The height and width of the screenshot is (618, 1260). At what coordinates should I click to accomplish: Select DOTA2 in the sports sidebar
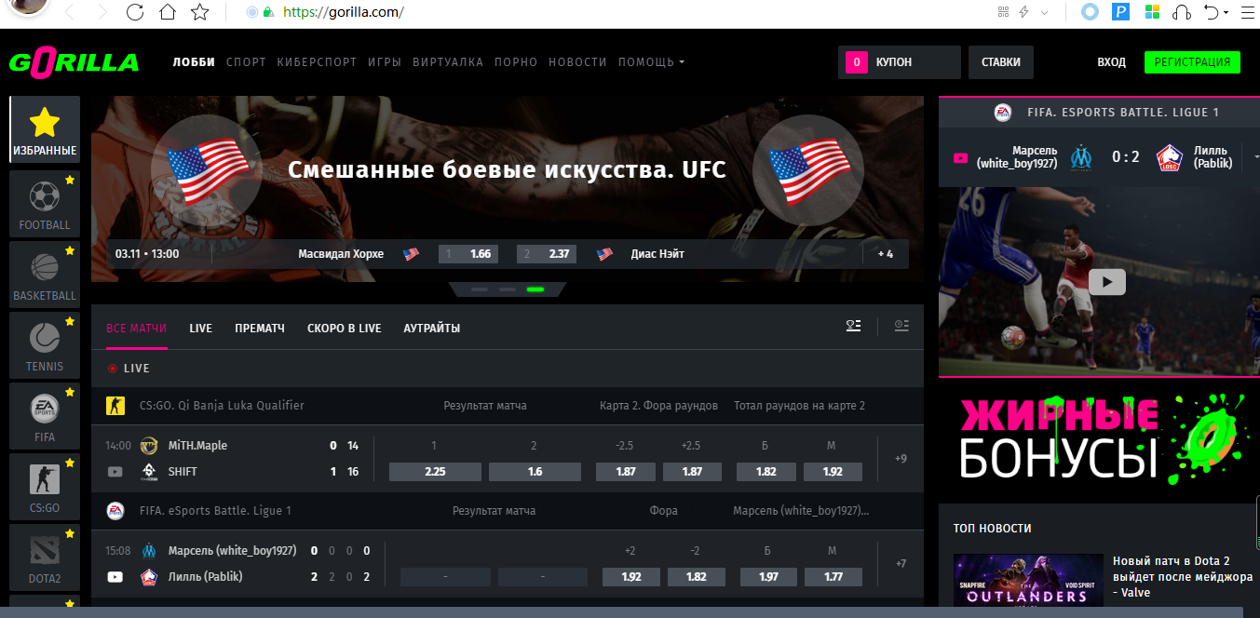(45, 558)
